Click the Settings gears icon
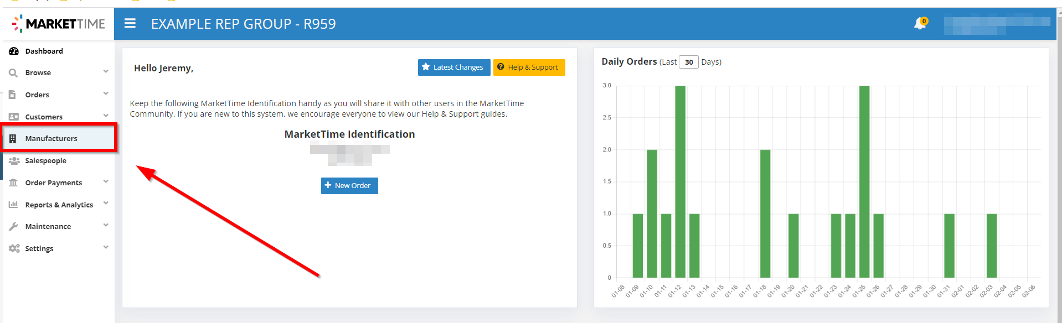 tap(14, 248)
